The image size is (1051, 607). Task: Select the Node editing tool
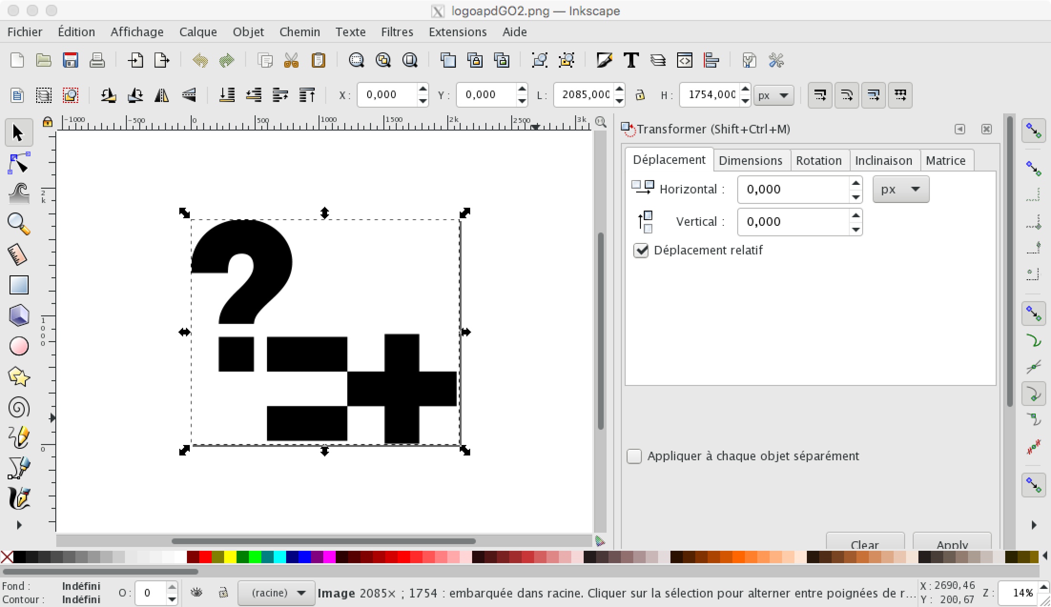point(19,163)
